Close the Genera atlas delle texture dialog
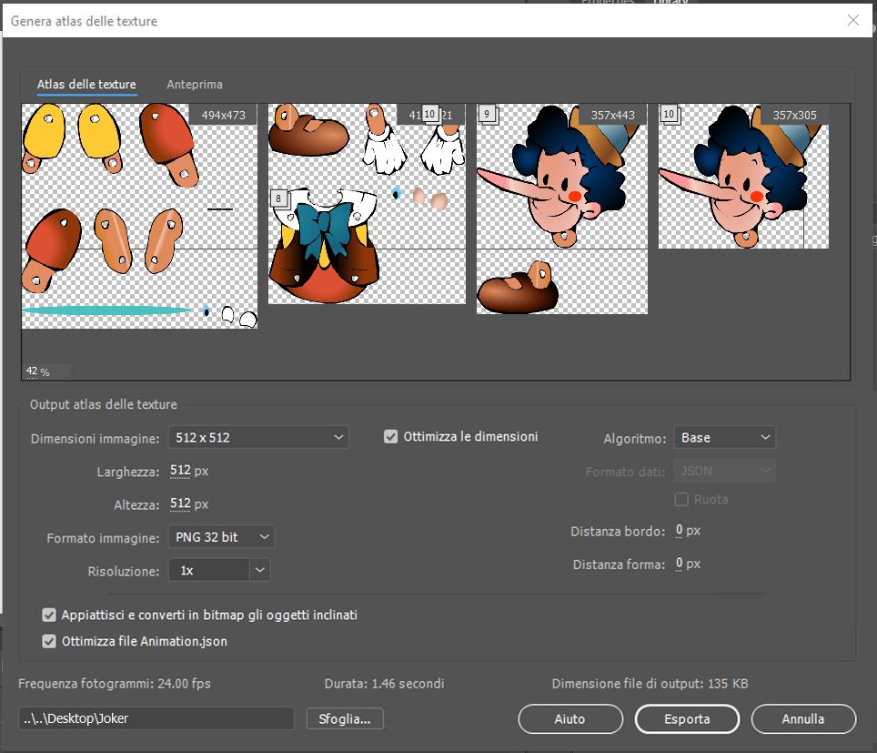 coord(852,21)
